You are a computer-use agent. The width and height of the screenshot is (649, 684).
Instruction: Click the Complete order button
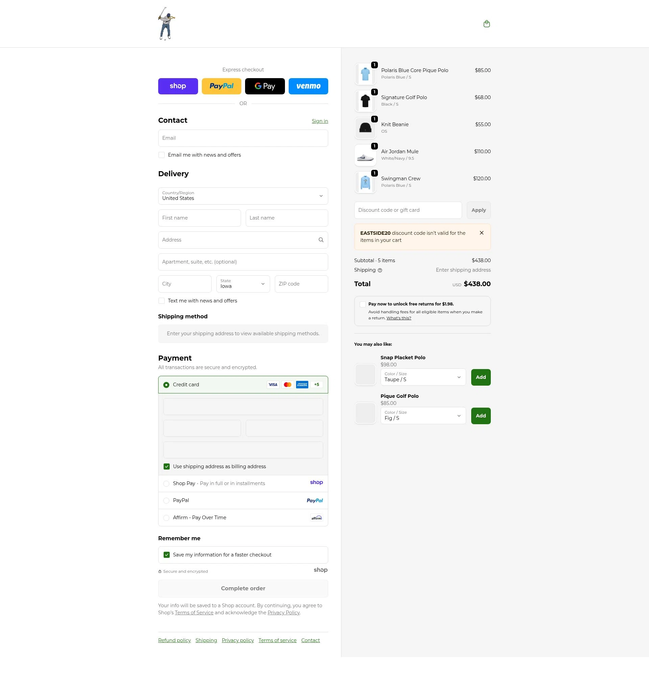(243, 588)
